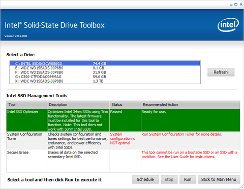
Task: Run the selected tool
Action: tap(188, 179)
